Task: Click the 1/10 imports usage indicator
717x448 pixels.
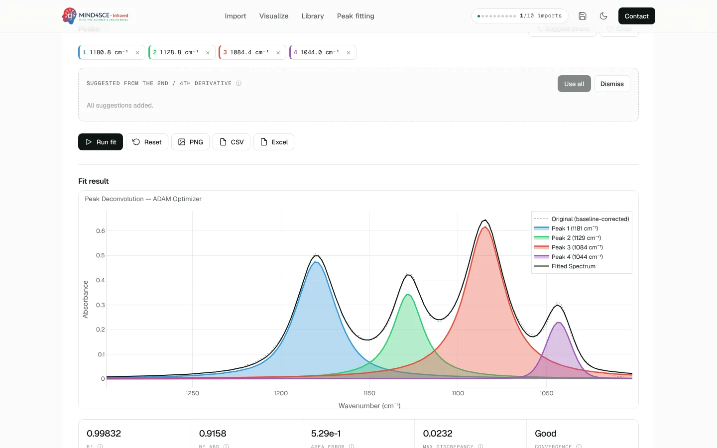Action: coord(519,16)
